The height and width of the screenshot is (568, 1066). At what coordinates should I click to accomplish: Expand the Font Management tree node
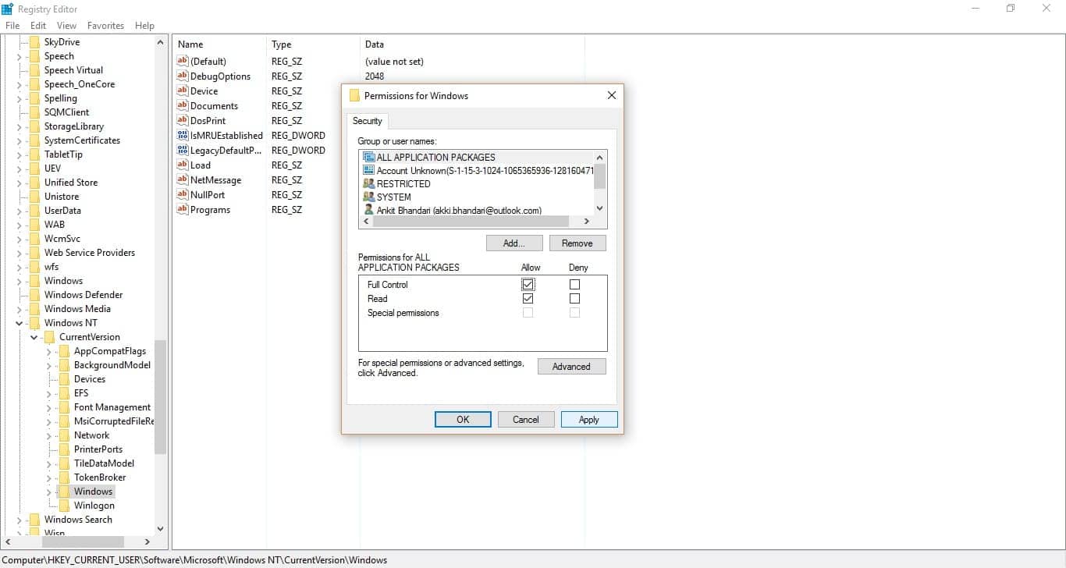click(49, 407)
